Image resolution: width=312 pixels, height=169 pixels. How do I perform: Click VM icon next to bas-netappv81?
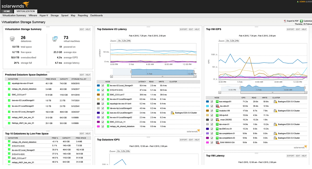pos(217,102)
